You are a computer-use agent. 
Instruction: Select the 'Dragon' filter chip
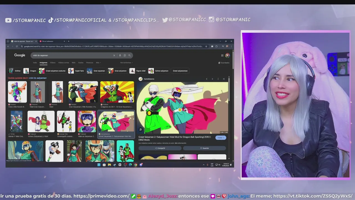30,71
